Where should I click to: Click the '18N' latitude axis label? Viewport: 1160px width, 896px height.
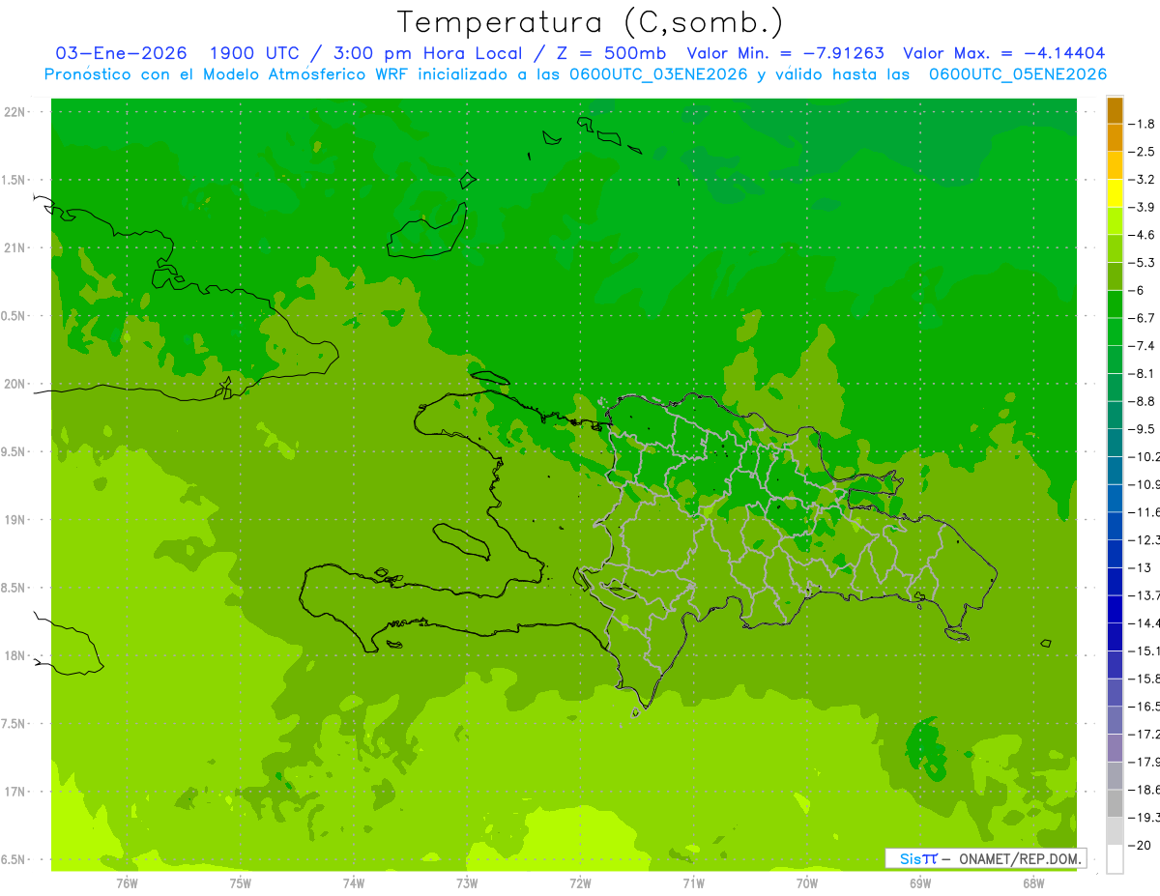coord(15,655)
